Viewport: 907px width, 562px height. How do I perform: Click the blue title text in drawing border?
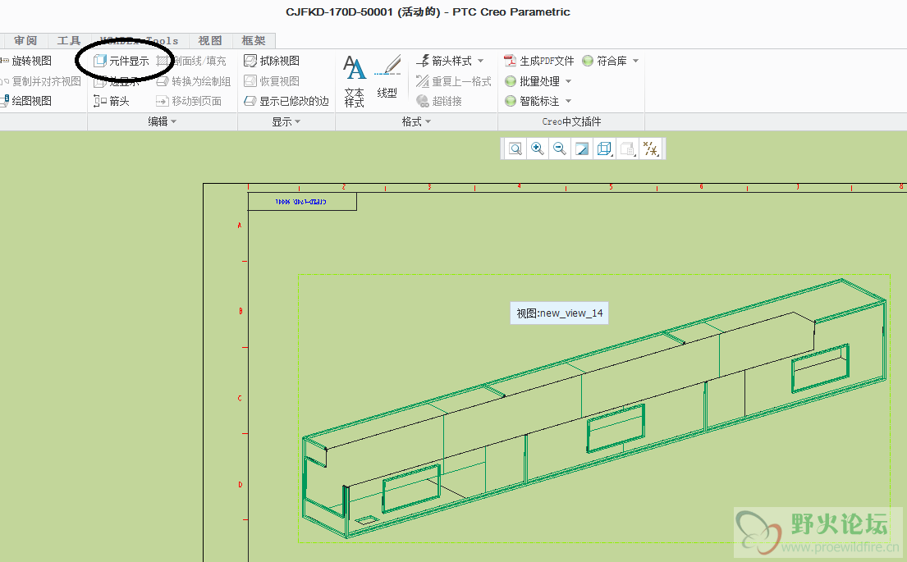click(x=300, y=202)
